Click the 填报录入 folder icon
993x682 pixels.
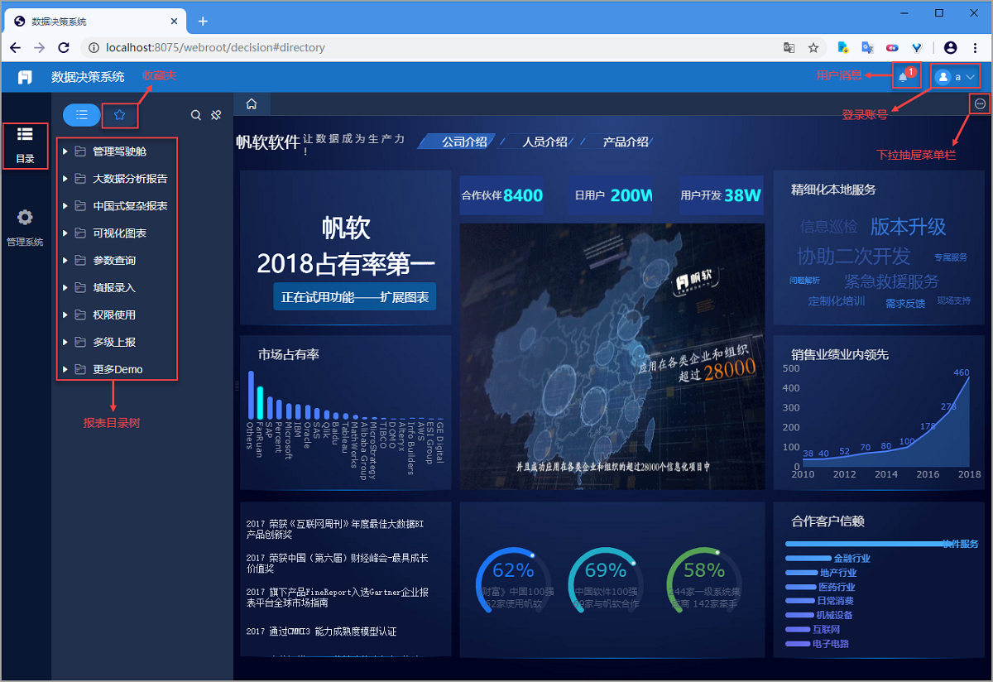80,288
